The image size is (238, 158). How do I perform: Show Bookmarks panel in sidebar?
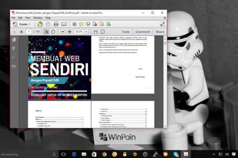click(x=14, y=49)
